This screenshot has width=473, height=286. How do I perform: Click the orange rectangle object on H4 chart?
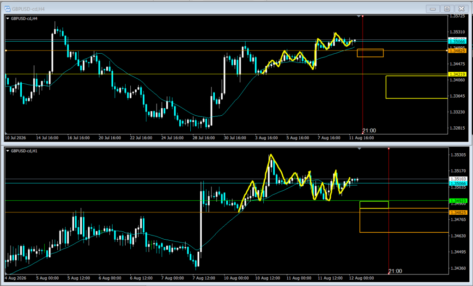click(x=370, y=53)
